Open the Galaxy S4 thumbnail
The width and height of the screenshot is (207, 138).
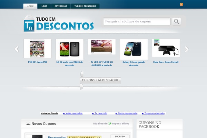click(134, 49)
